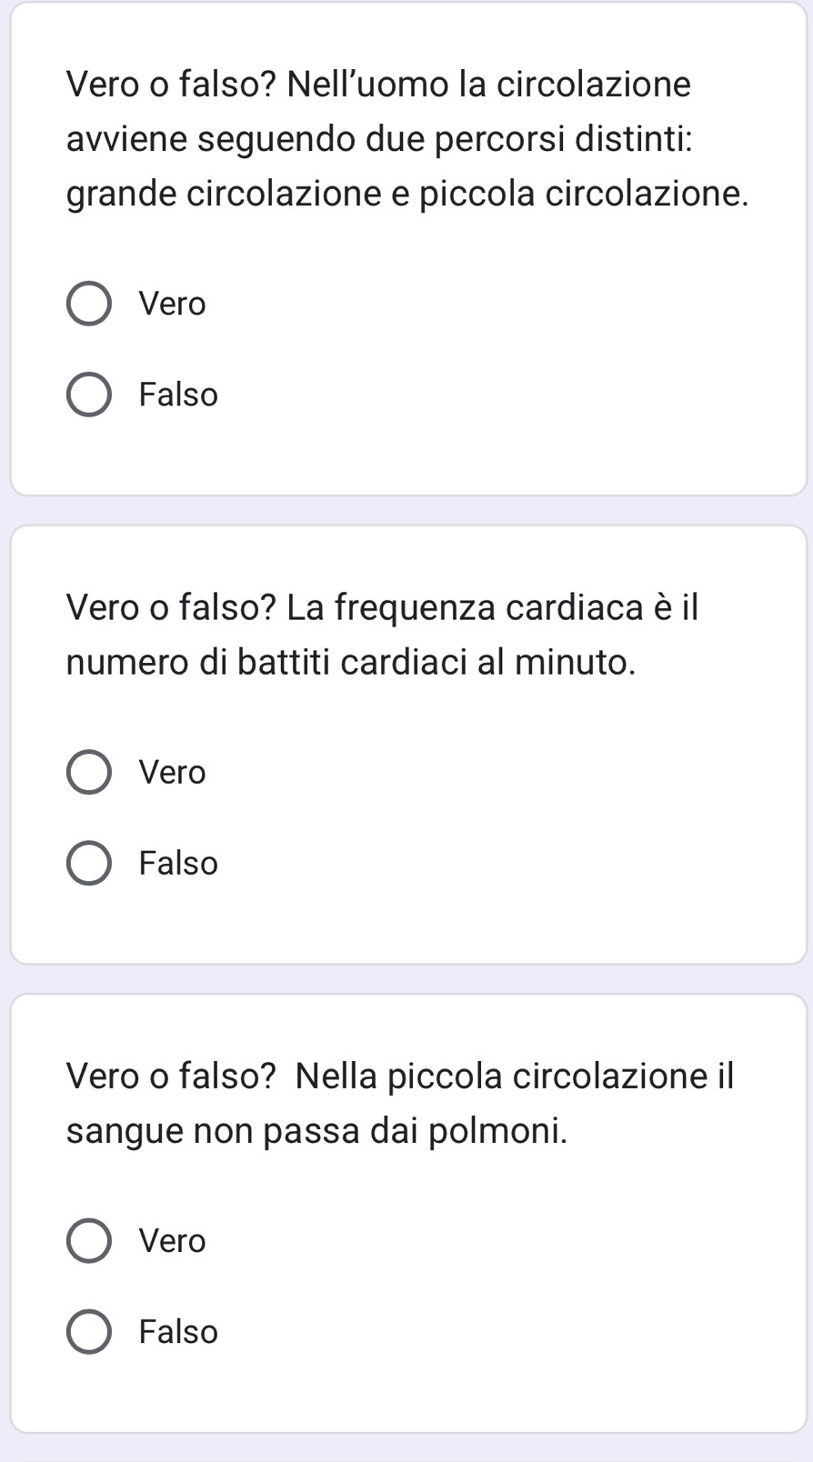Click 'Vero' label text under battiti cardiaci question
Screen dimensions: 813x1462
[x=173, y=773]
